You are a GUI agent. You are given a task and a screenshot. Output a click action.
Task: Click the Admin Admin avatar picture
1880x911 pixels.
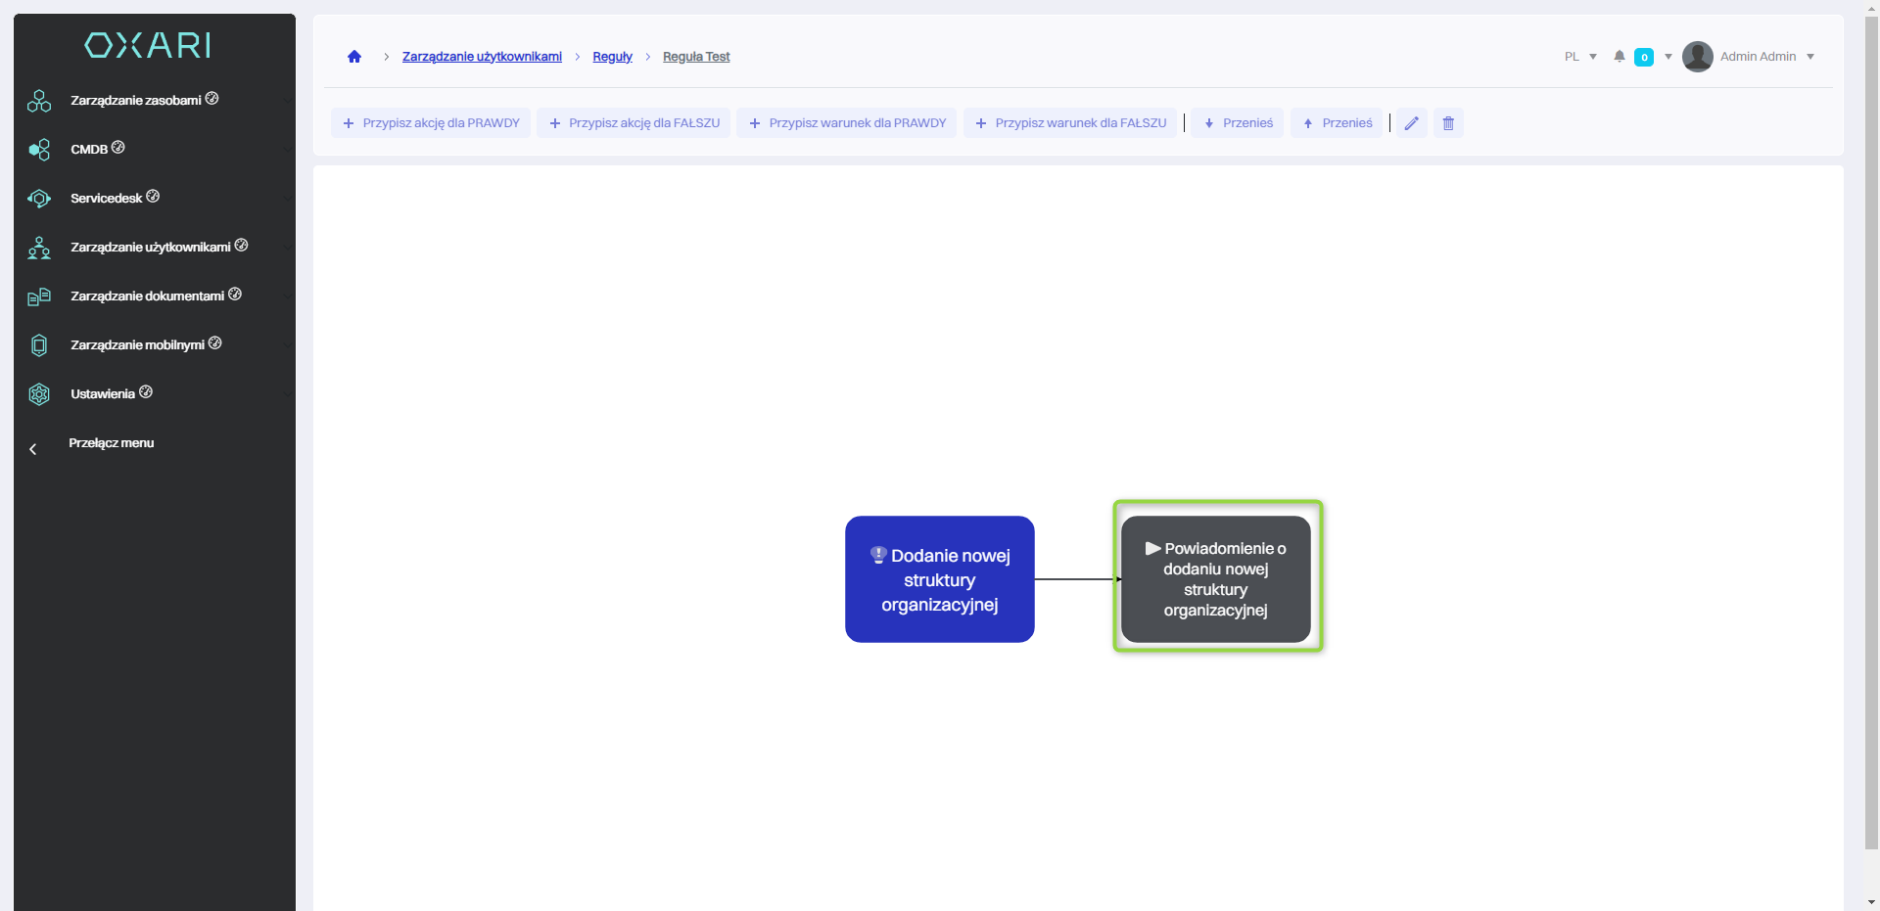[x=1697, y=57]
